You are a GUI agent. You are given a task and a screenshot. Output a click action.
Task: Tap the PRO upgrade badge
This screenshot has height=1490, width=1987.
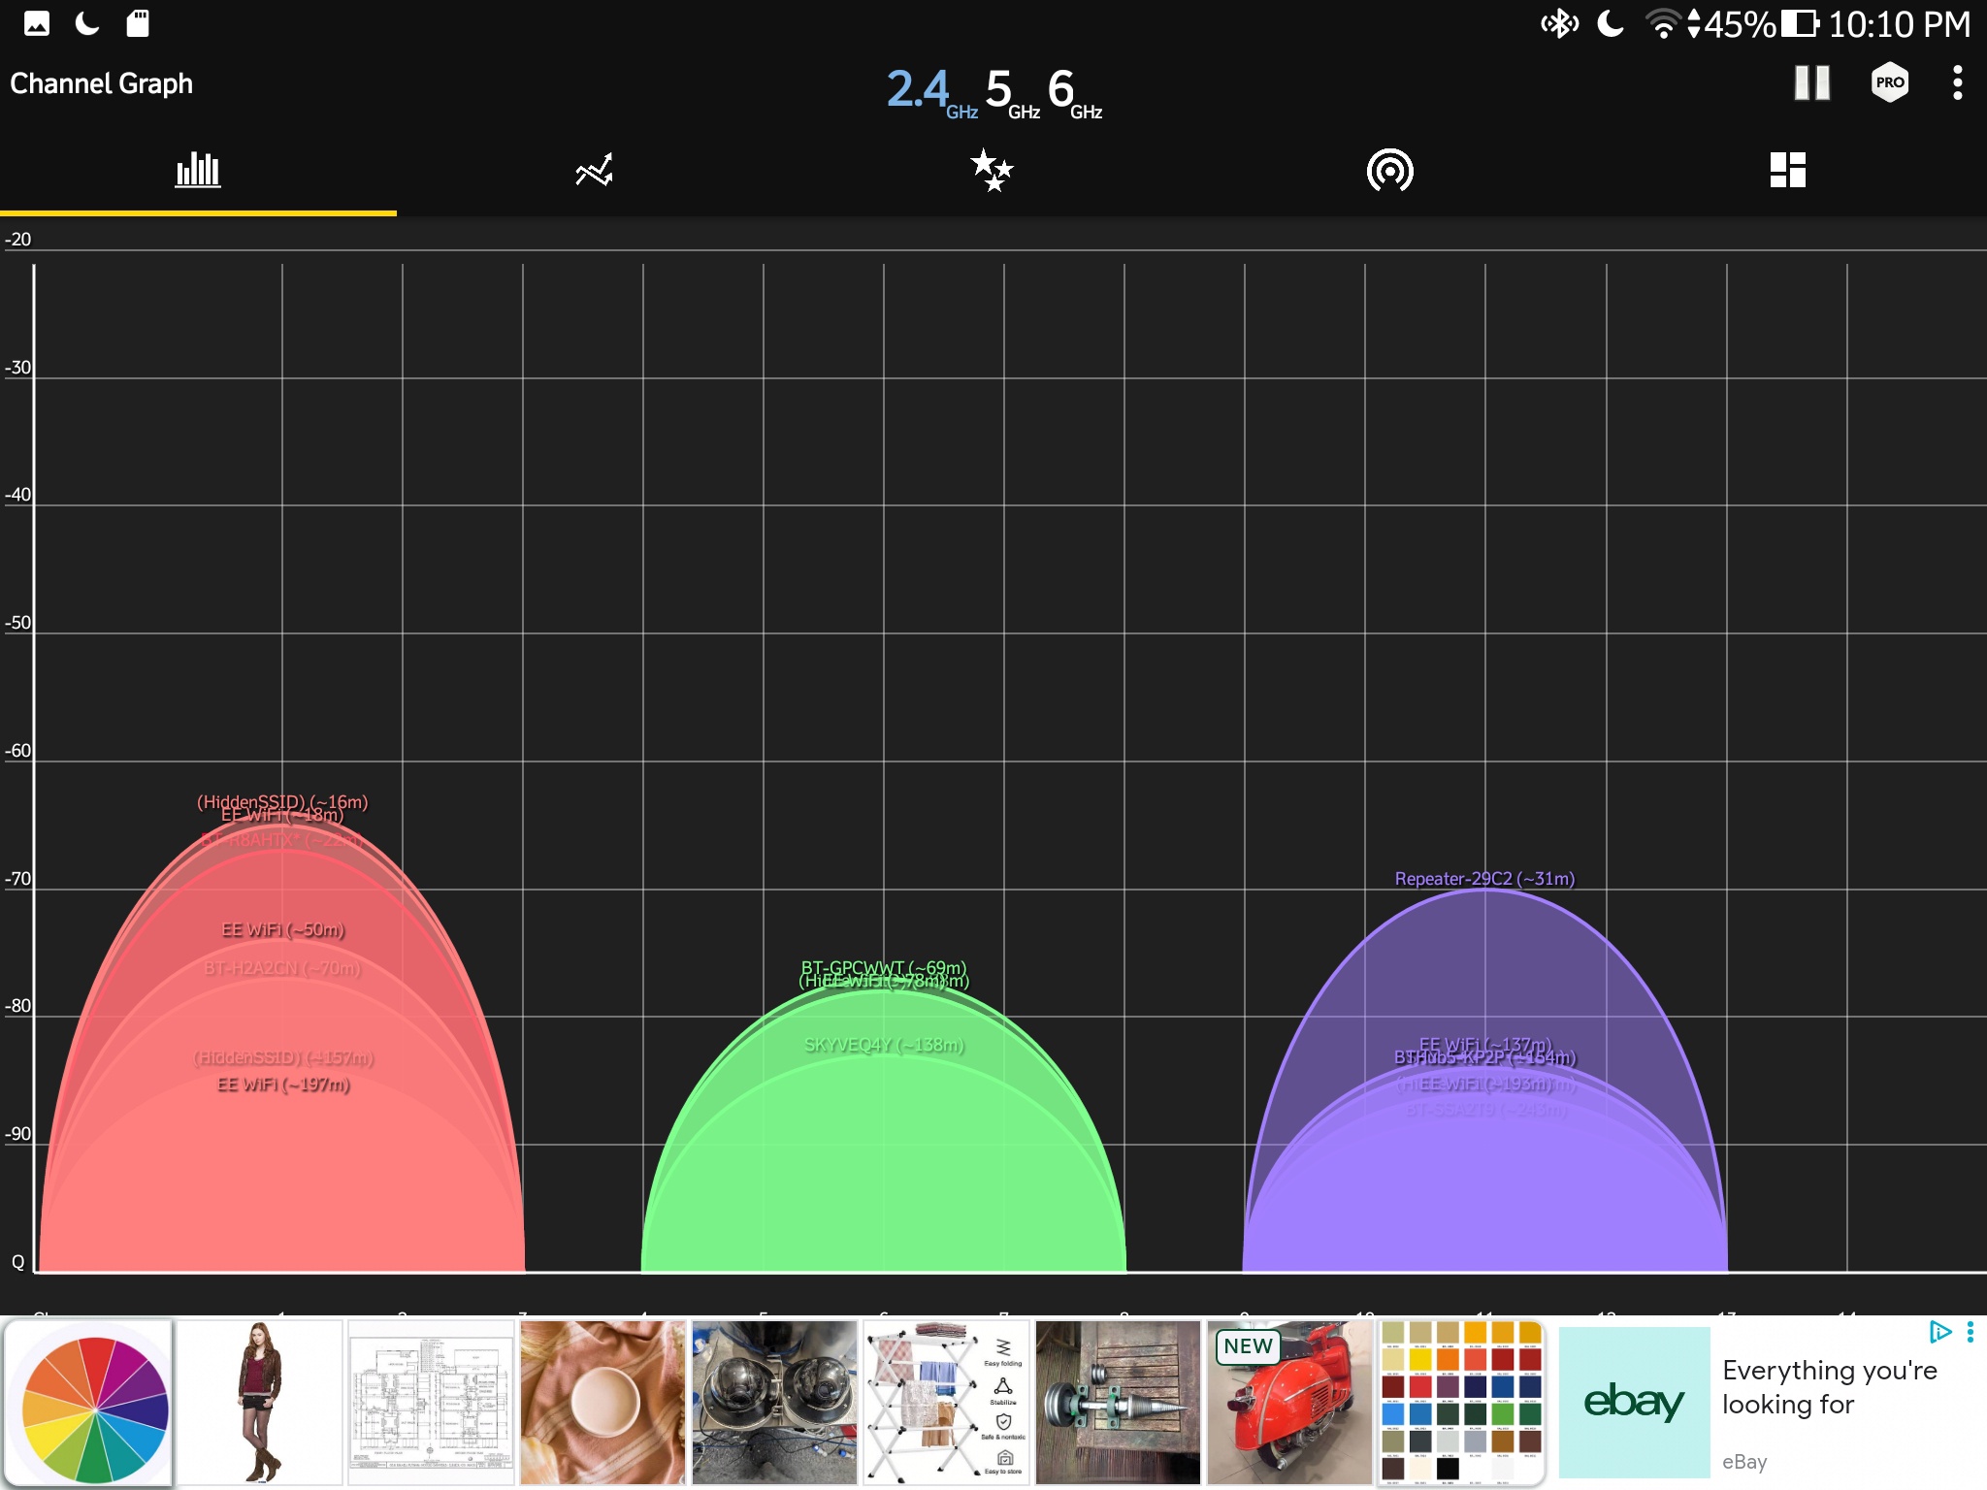tap(1889, 83)
